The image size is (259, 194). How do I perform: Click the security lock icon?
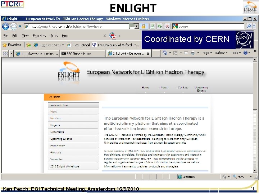pos(144,26)
